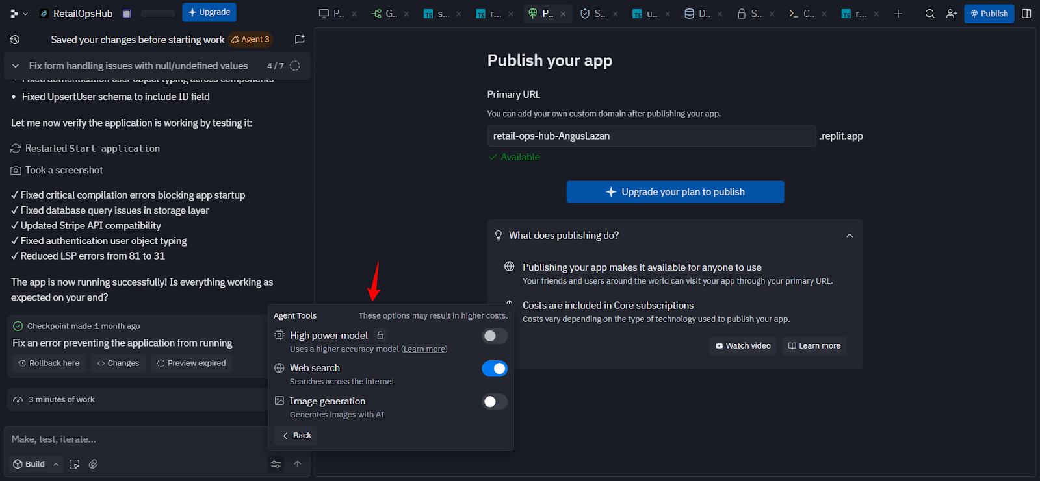Open the dropdown chevron next to Replit logo

pyautogui.click(x=25, y=14)
